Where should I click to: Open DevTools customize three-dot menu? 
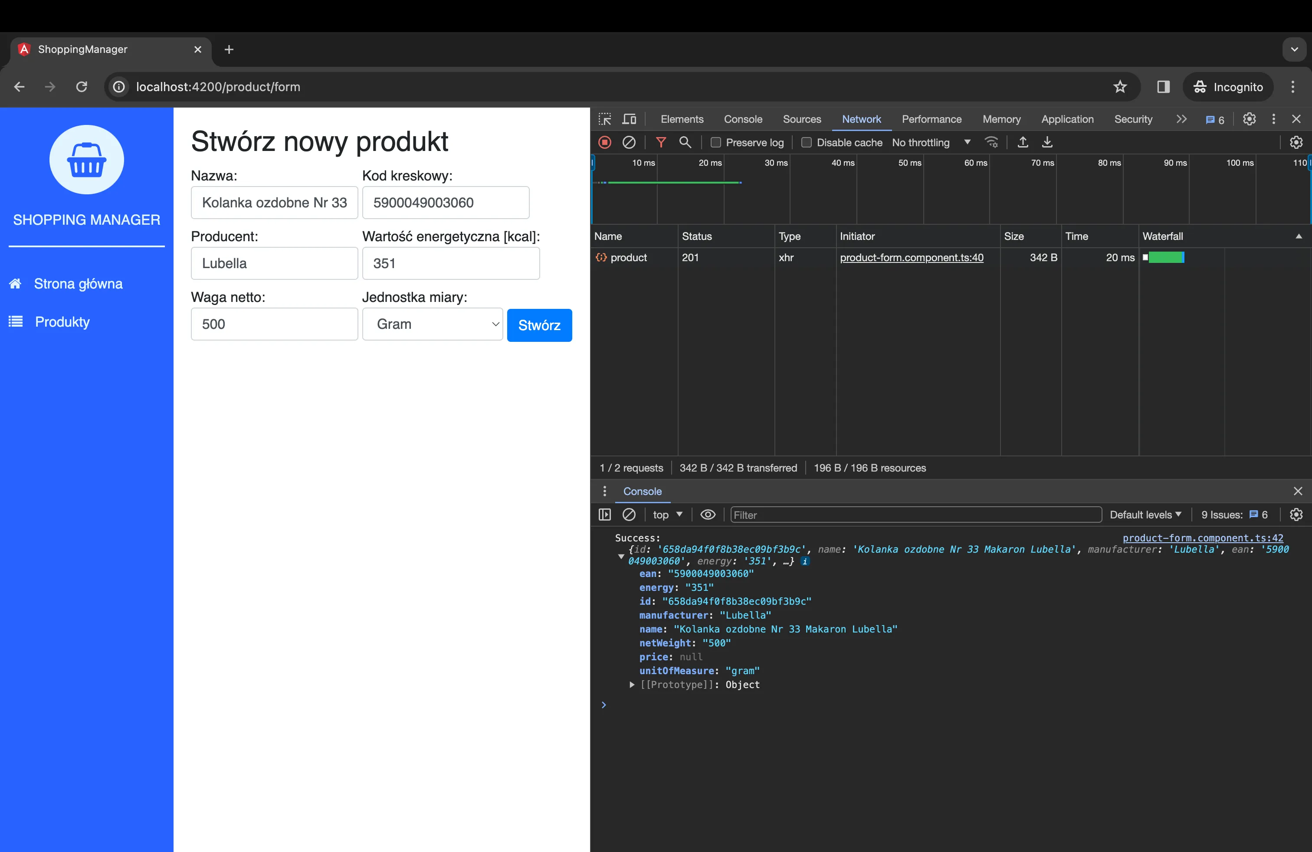coord(1273,119)
